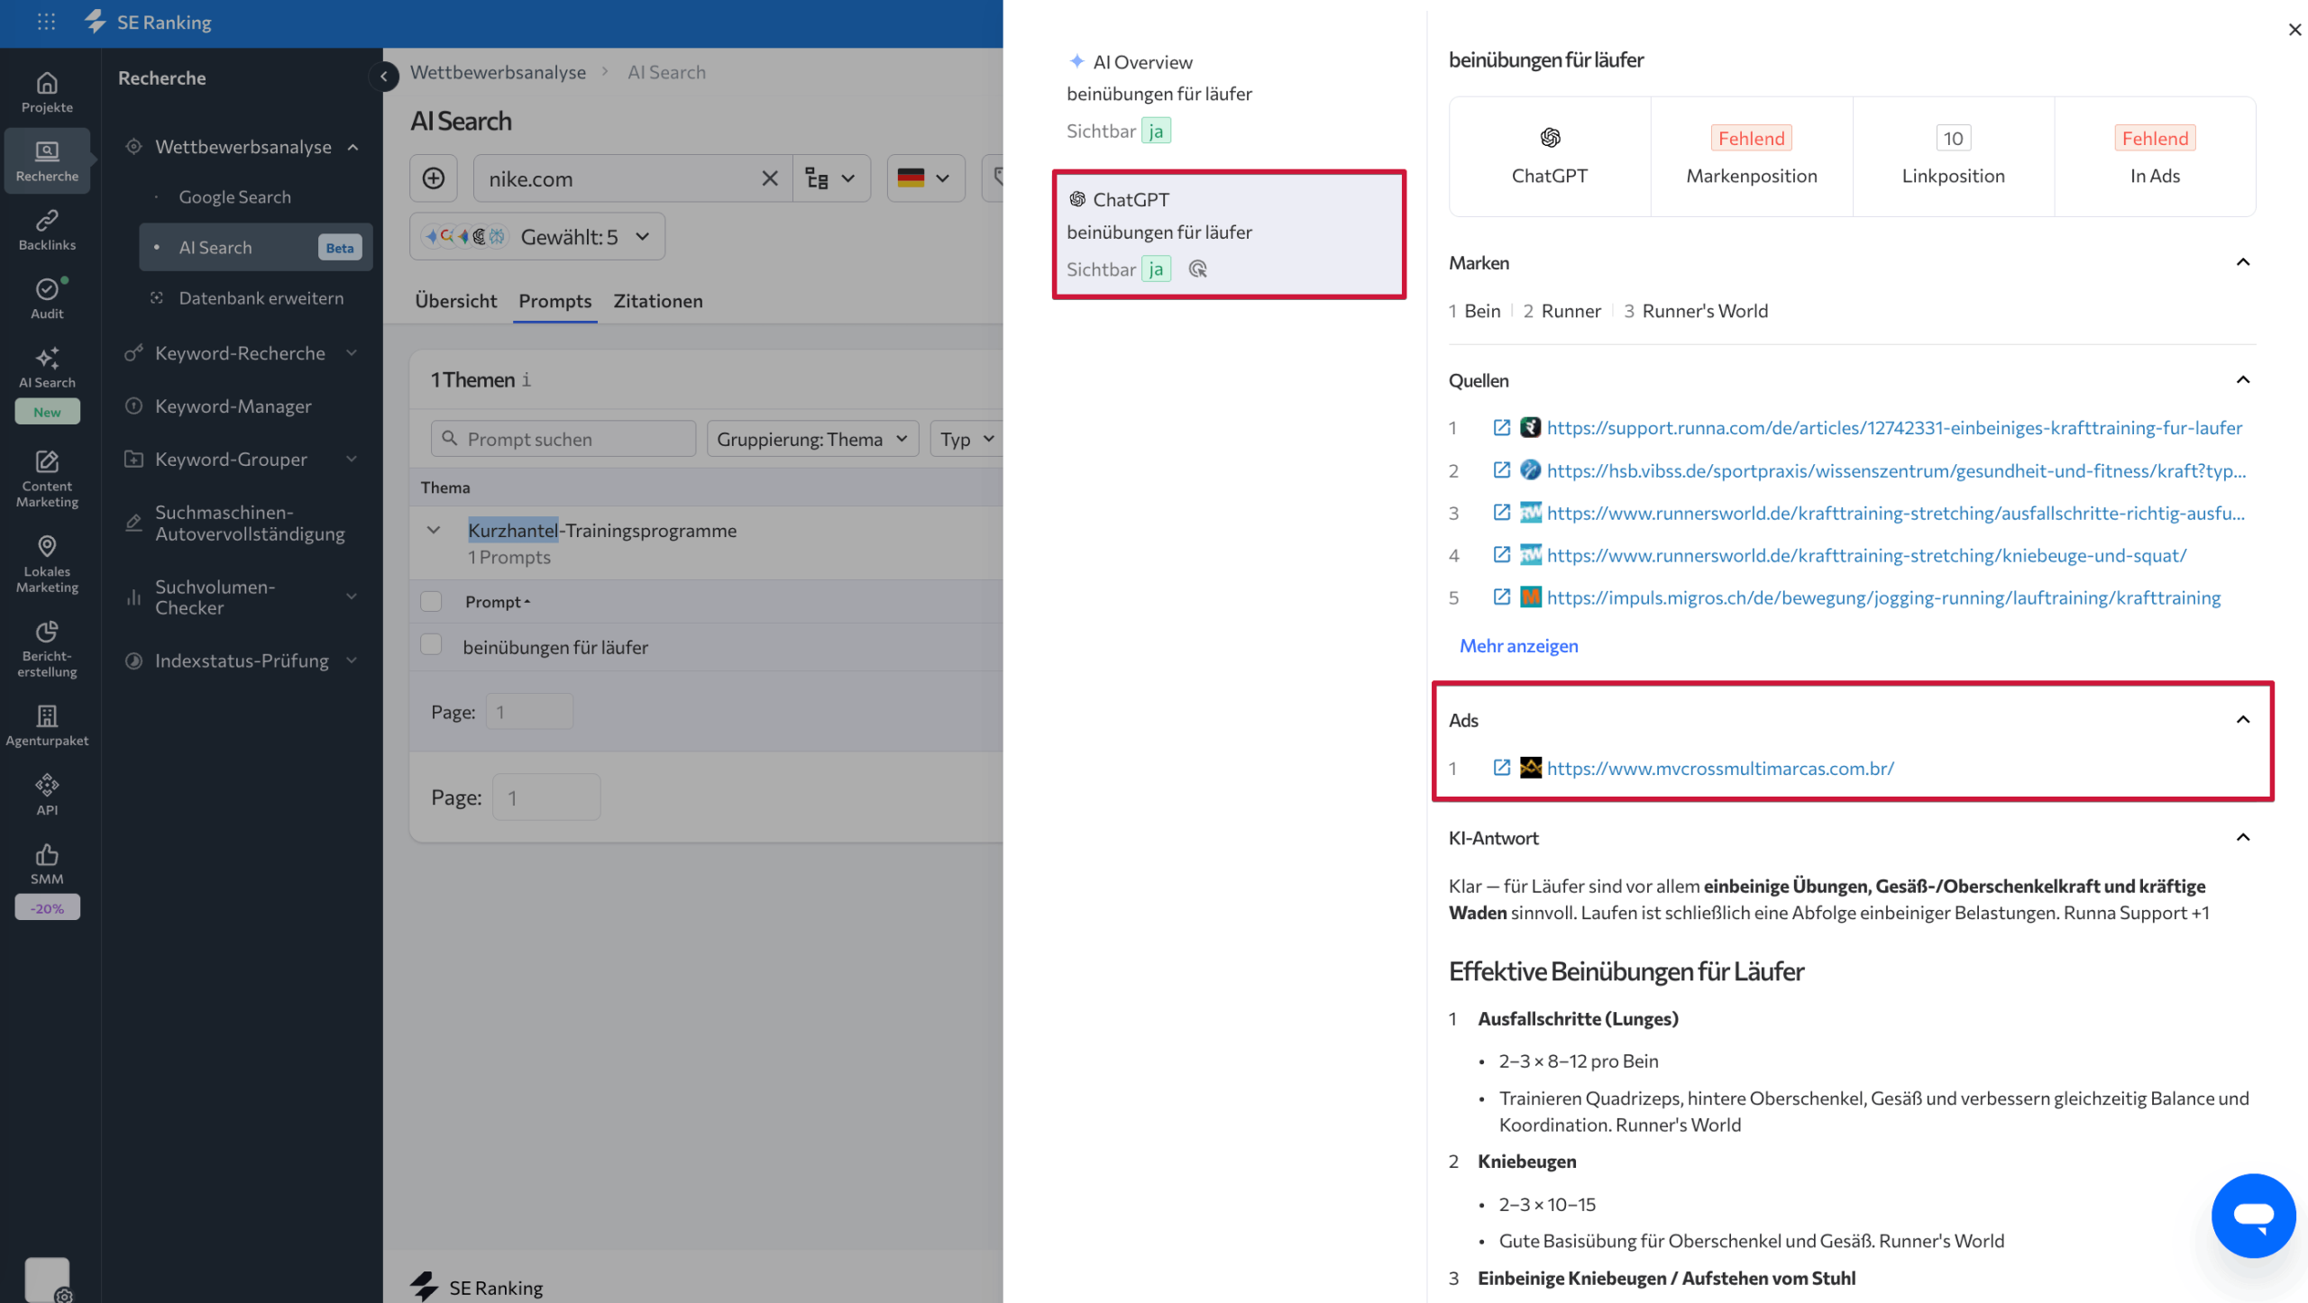Open Recherche in the sidebar
This screenshot has width=2308, height=1303.
pos(47,161)
